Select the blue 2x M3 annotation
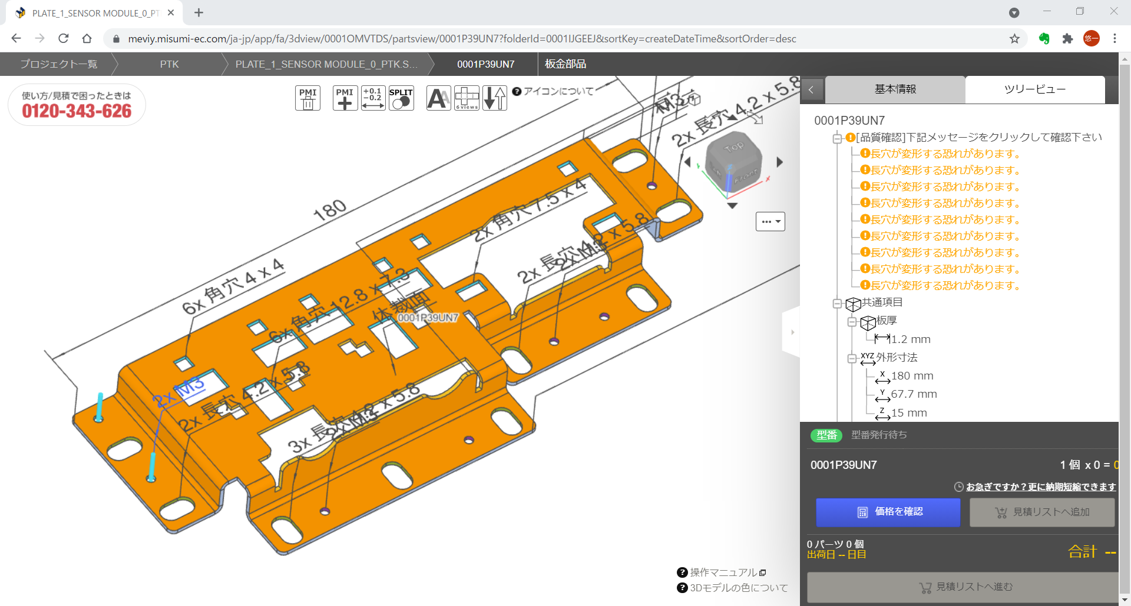1131x606 pixels. 178,392
